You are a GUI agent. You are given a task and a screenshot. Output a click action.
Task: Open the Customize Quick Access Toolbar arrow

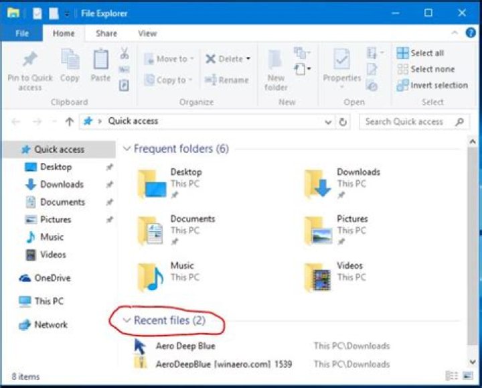point(67,13)
